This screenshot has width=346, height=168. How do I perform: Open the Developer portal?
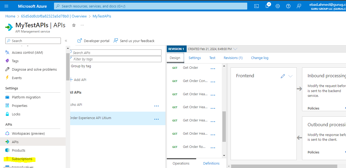(x=93, y=41)
